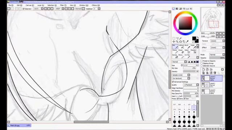The image size is (232, 130).
Task: Open the Layer menu
Action: 41,5
